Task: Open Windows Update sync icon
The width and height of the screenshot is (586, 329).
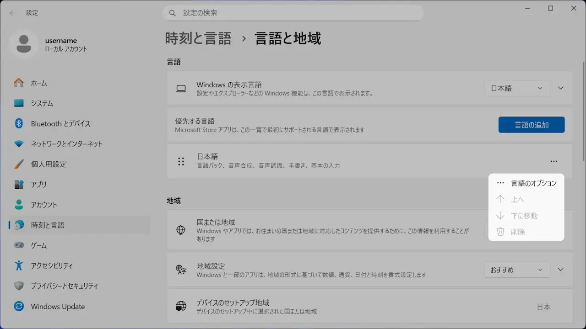Action: 19,306
